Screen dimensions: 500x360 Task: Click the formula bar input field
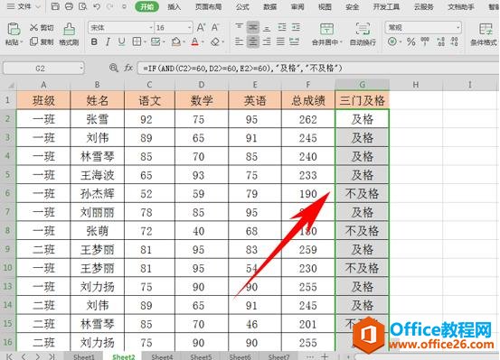[318, 68]
